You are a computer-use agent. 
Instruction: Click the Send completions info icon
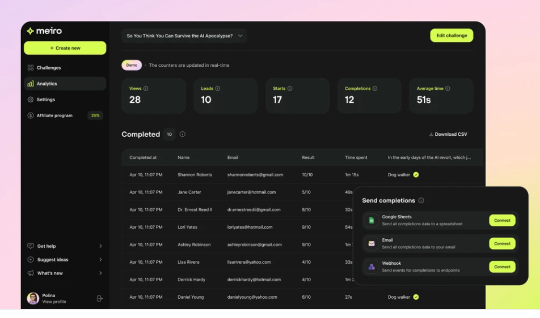pyautogui.click(x=421, y=200)
